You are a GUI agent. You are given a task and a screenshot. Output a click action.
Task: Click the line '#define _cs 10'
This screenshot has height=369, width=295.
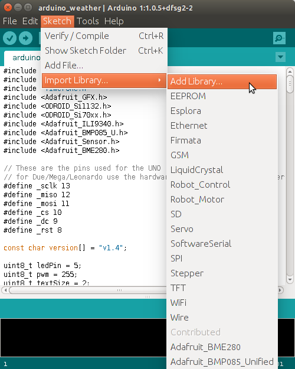click(x=32, y=213)
